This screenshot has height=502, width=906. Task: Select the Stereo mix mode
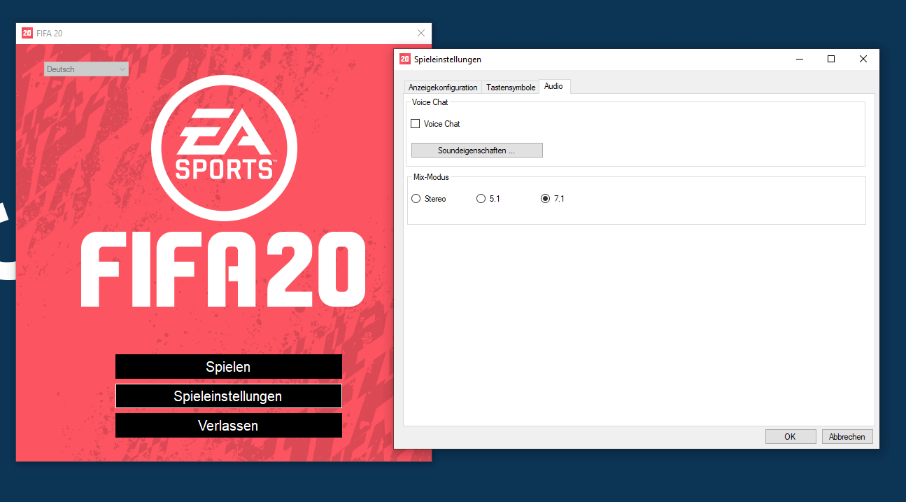pyautogui.click(x=416, y=199)
